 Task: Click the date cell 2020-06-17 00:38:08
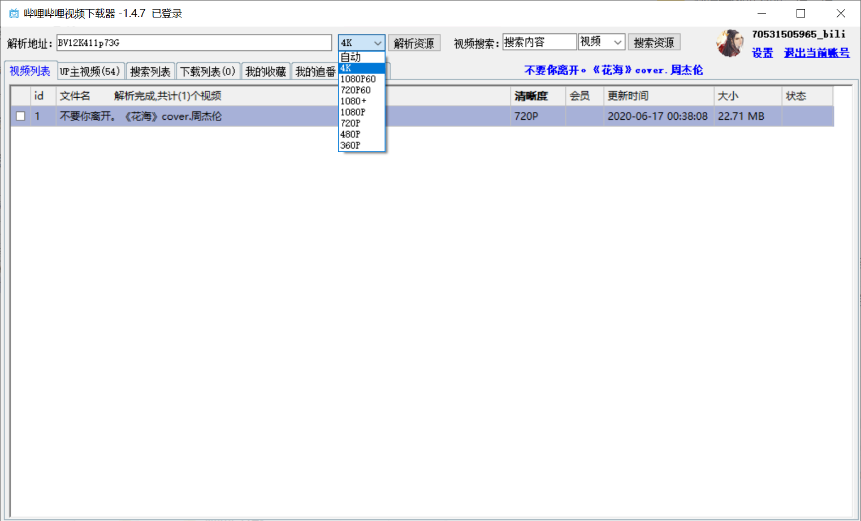tap(657, 116)
